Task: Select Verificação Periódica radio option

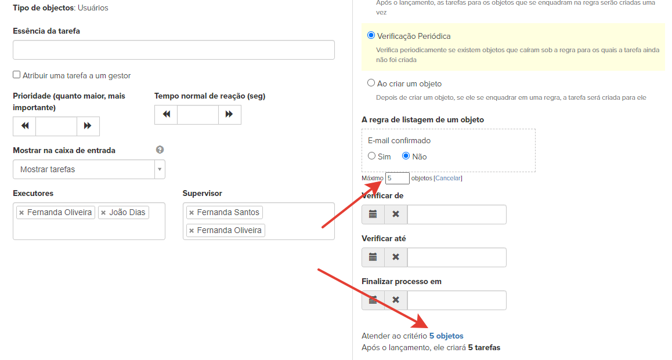Action: pos(371,36)
